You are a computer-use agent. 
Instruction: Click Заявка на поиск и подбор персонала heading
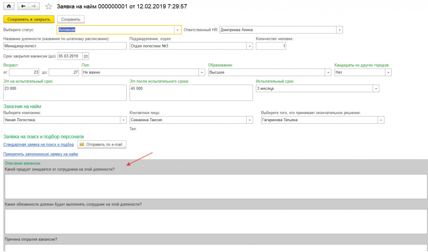43,137
